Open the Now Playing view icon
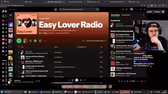This screenshot has width=168, height=94. (119, 81)
